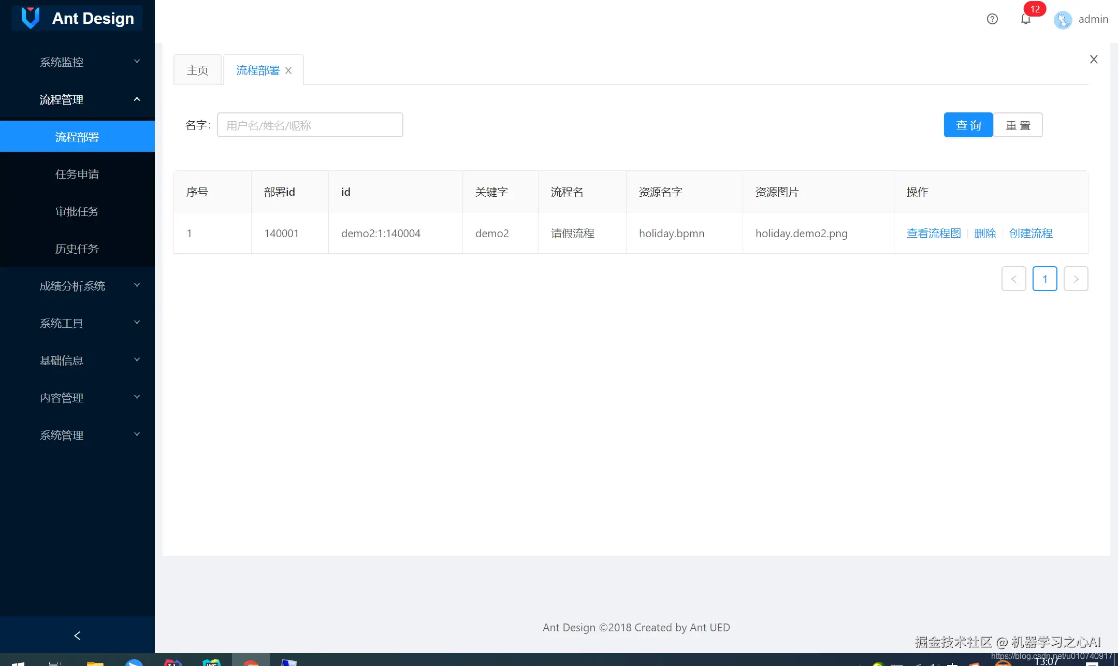
Task: Collapse sidebar using bottom arrow icon
Action: click(77, 635)
